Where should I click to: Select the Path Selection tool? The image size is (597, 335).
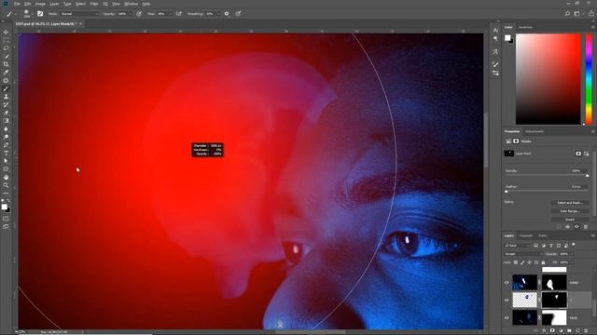click(x=6, y=161)
